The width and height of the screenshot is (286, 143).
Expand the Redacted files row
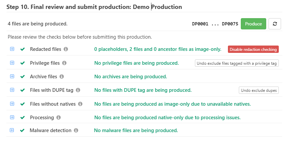point(12,49)
